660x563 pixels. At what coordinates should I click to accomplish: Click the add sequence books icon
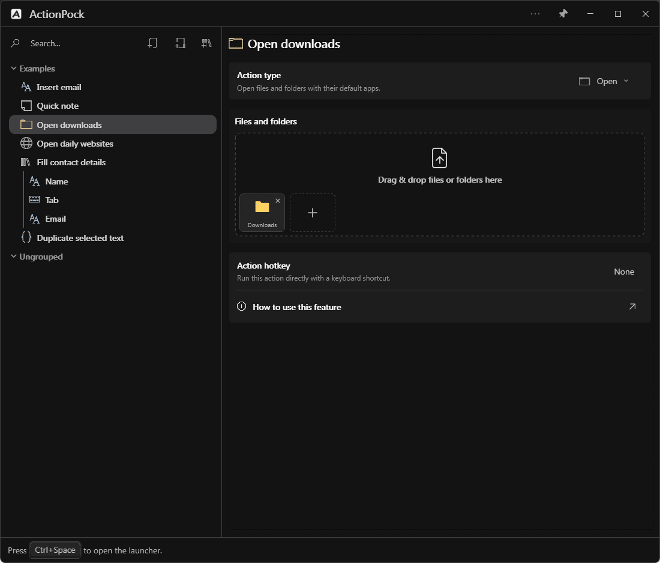206,43
